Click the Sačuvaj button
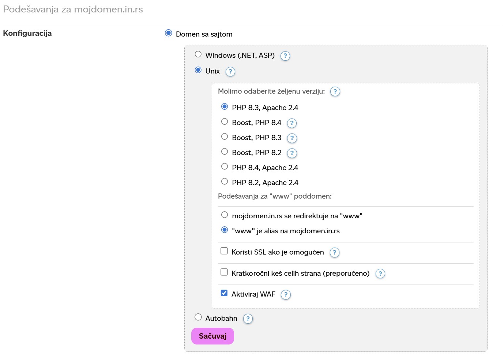This screenshot has width=504, height=354. 212,336
